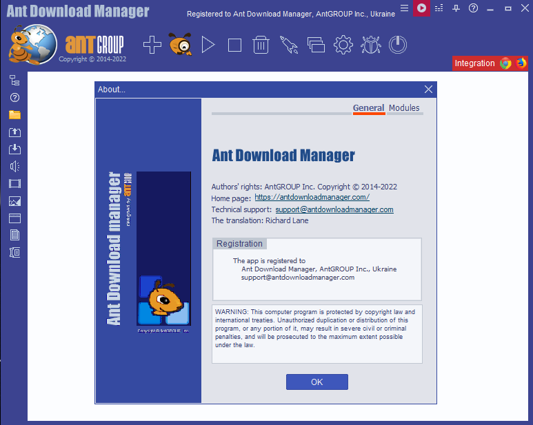The width and height of the screenshot is (533, 425).
Task: Select the program window category icon
Action: pos(14,218)
